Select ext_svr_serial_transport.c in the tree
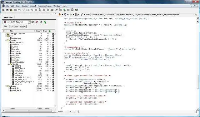 click(24, 82)
